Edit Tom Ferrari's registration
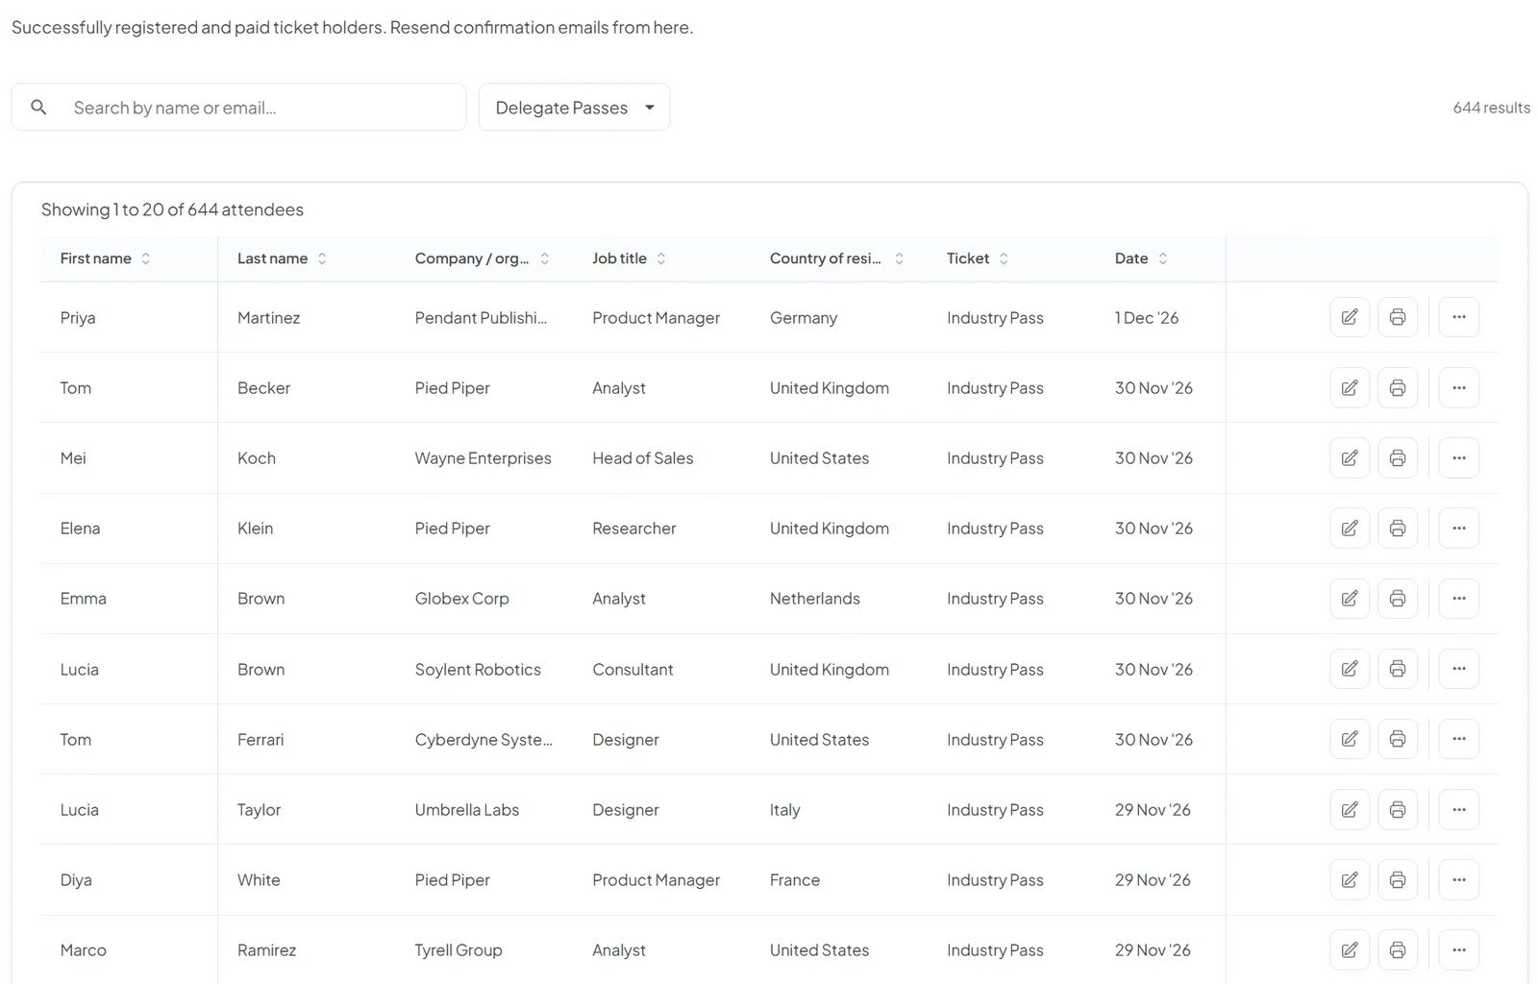Image resolution: width=1538 pixels, height=984 pixels. click(x=1350, y=739)
